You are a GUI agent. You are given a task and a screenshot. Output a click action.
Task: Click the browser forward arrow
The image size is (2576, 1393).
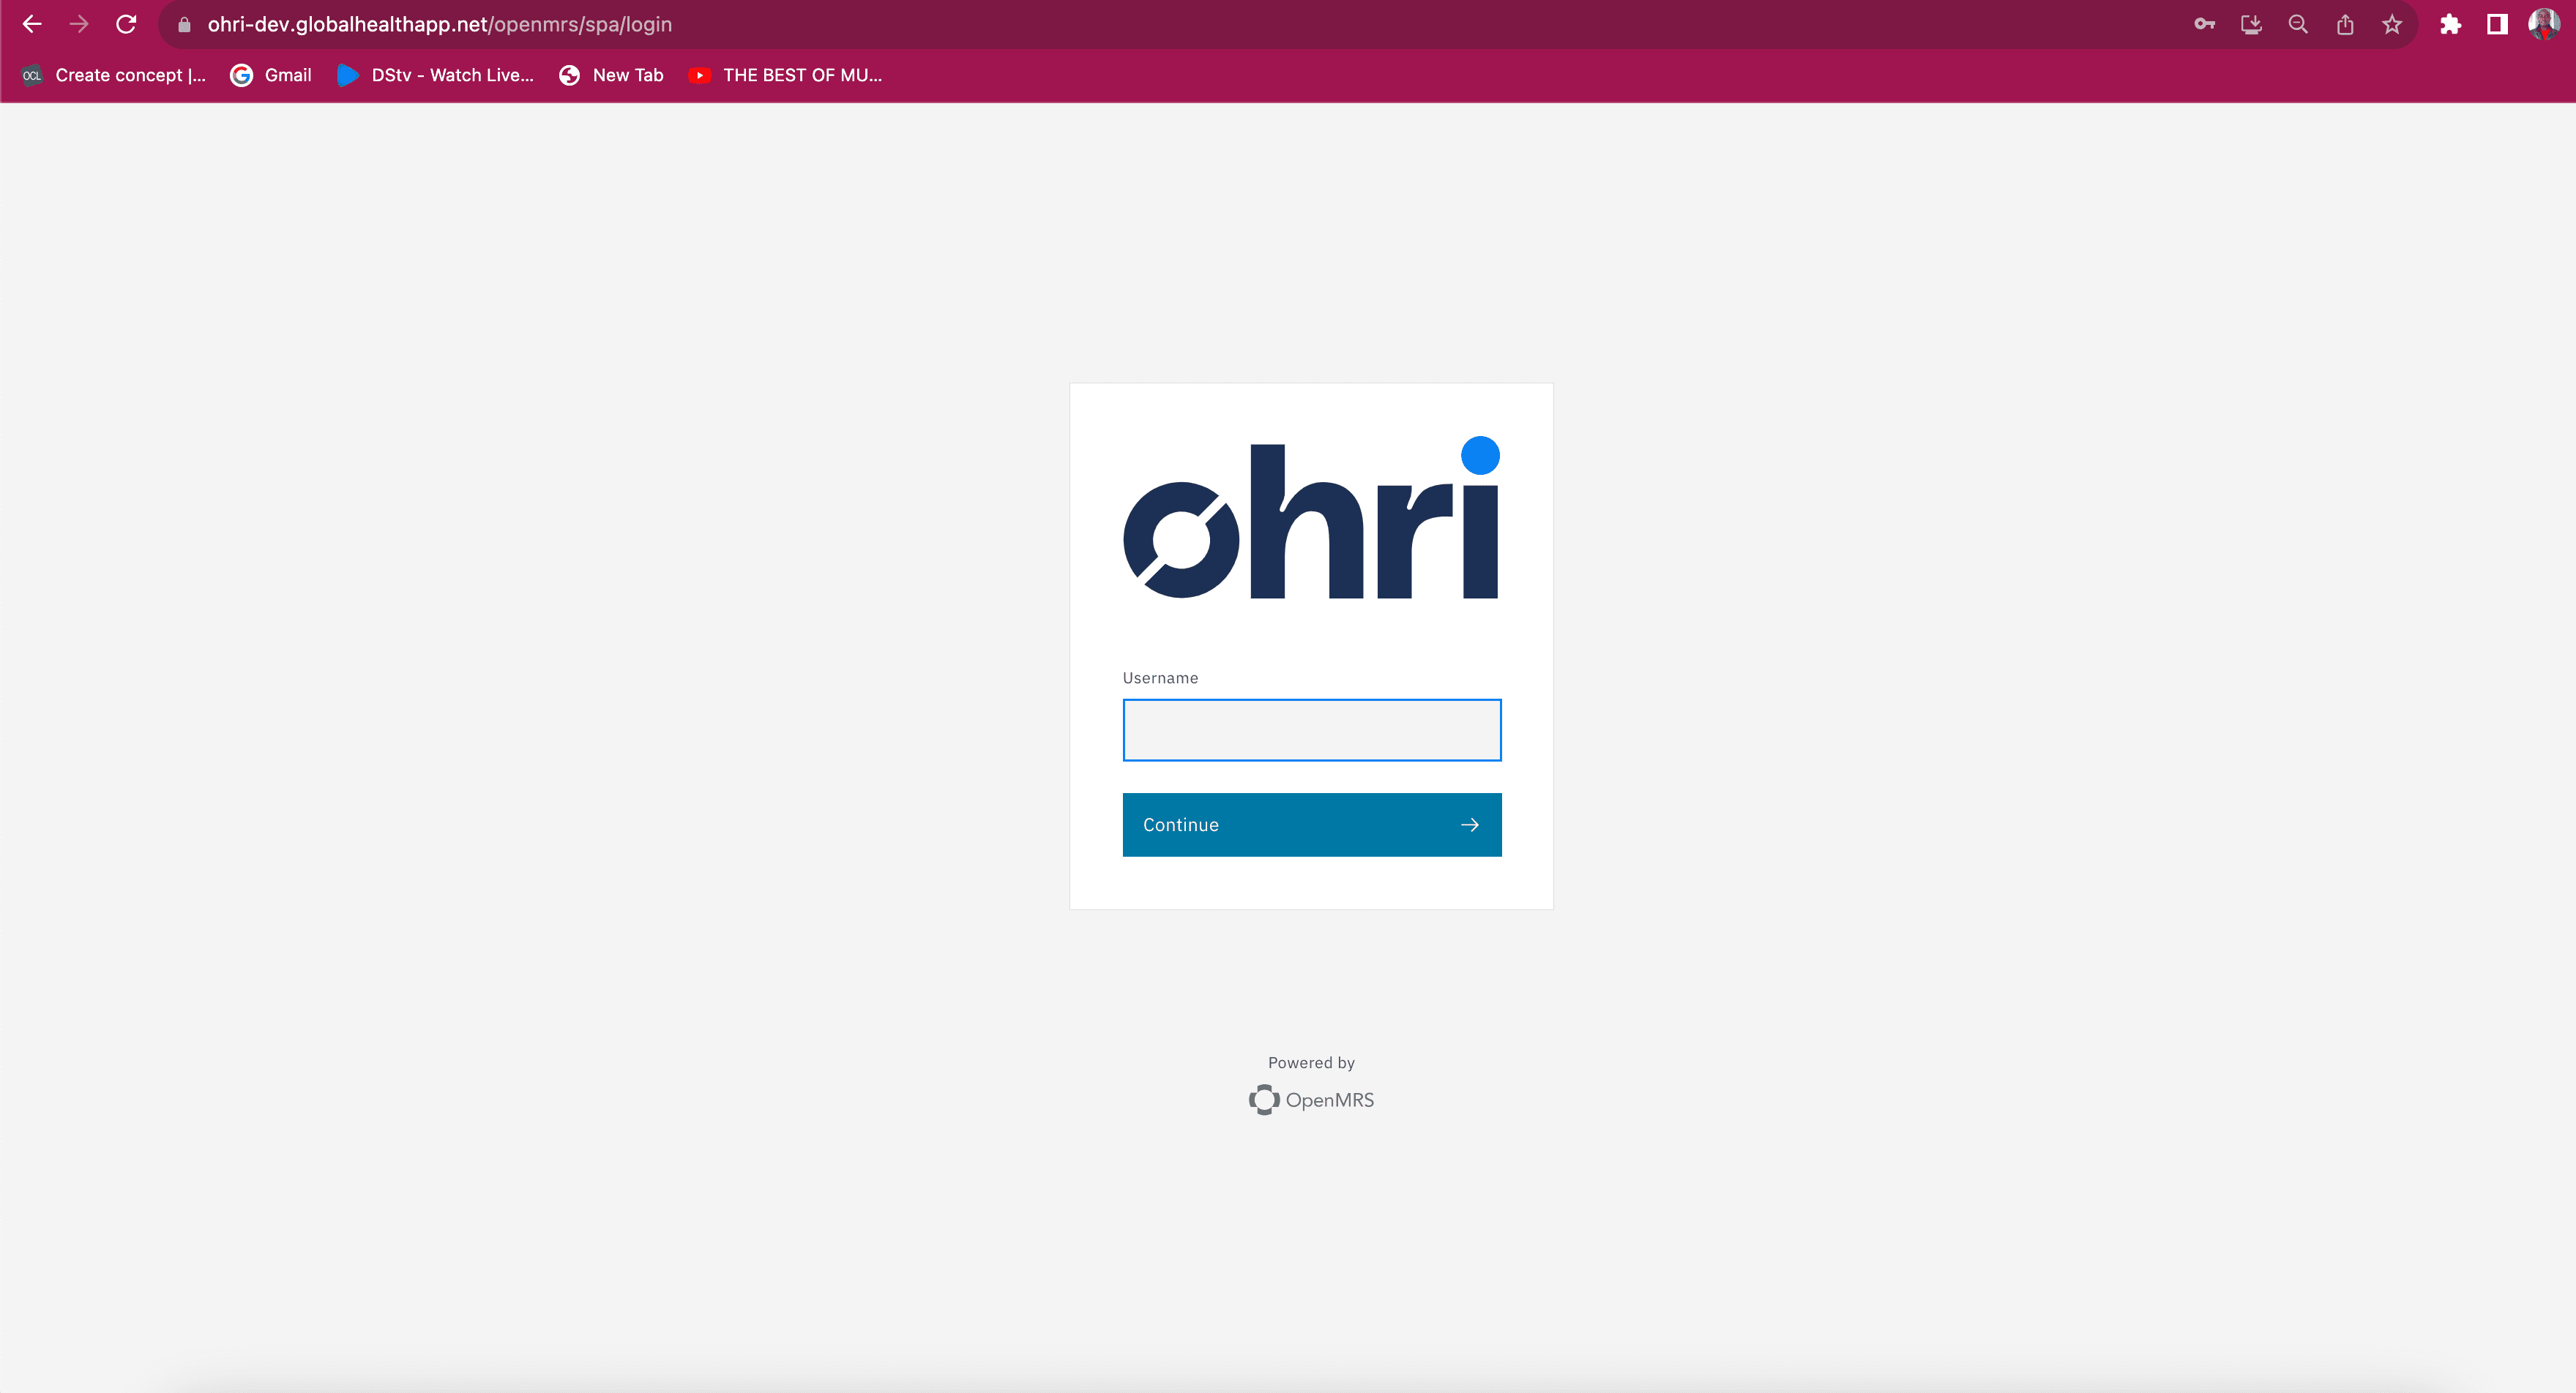pos(79,24)
